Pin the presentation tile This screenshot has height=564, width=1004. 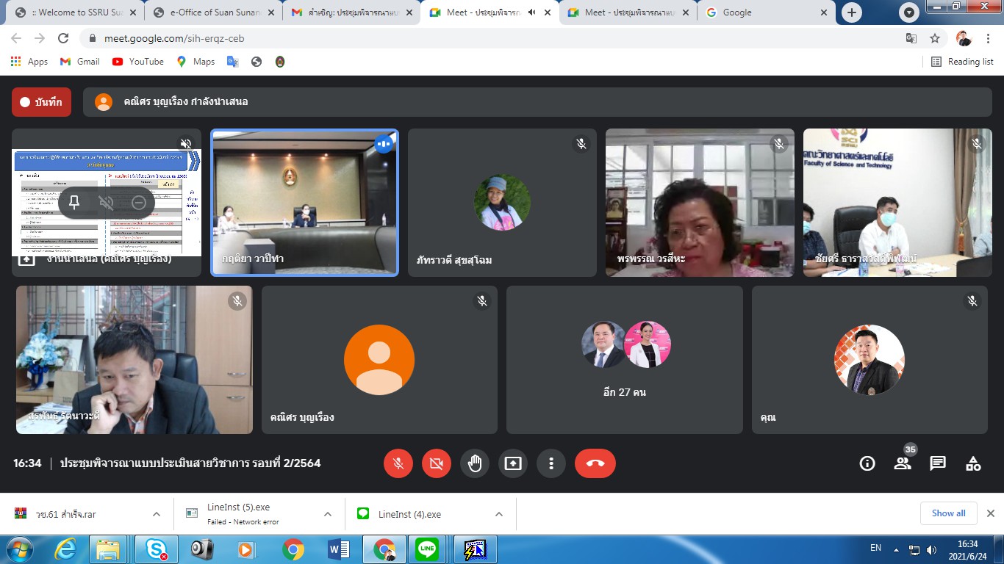click(74, 203)
